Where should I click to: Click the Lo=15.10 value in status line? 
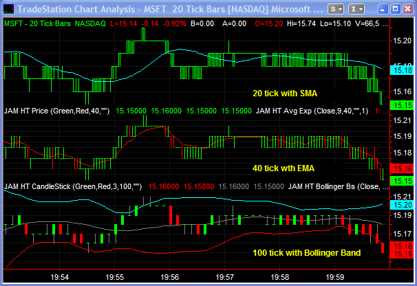point(335,23)
